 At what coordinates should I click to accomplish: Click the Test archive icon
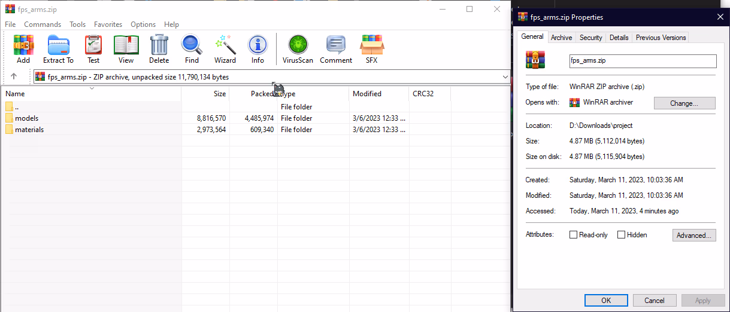click(93, 45)
